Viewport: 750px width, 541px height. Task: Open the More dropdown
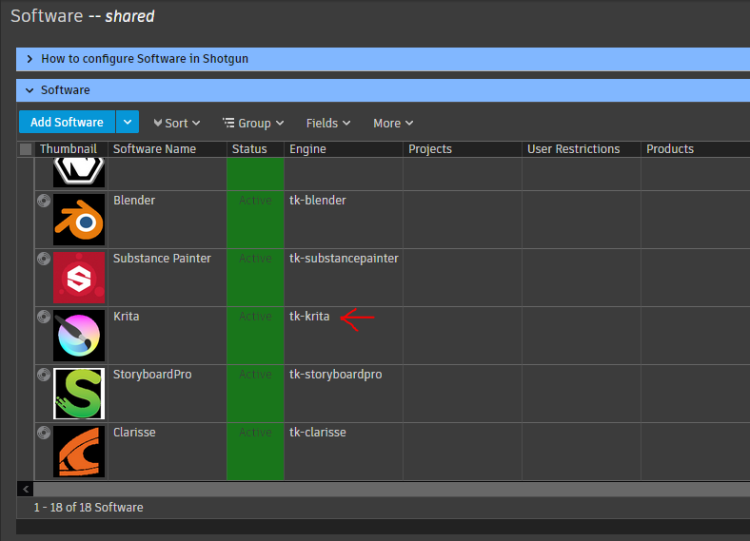point(393,124)
